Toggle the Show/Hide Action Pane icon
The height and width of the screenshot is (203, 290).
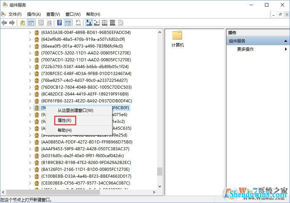point(68,23)
